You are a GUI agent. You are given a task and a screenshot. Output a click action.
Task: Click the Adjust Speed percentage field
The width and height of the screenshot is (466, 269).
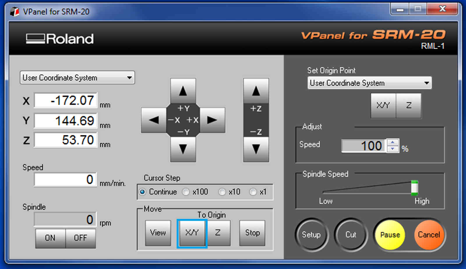(364, 146)
